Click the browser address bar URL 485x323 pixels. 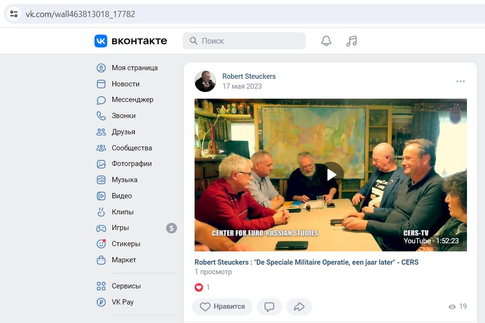[x=80, y=14]
